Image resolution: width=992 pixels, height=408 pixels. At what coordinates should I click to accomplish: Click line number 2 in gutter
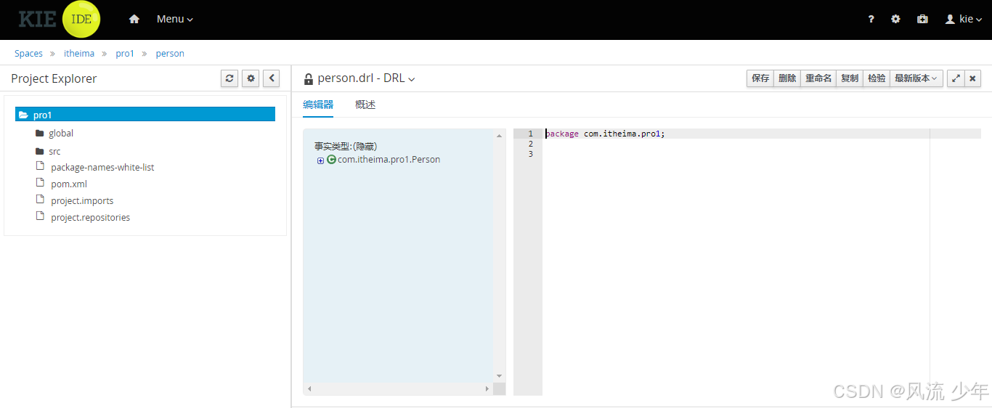point(530,144)
